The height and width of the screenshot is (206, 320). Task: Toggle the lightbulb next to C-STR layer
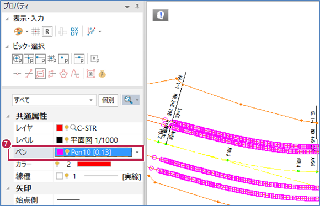coord(66,128)
